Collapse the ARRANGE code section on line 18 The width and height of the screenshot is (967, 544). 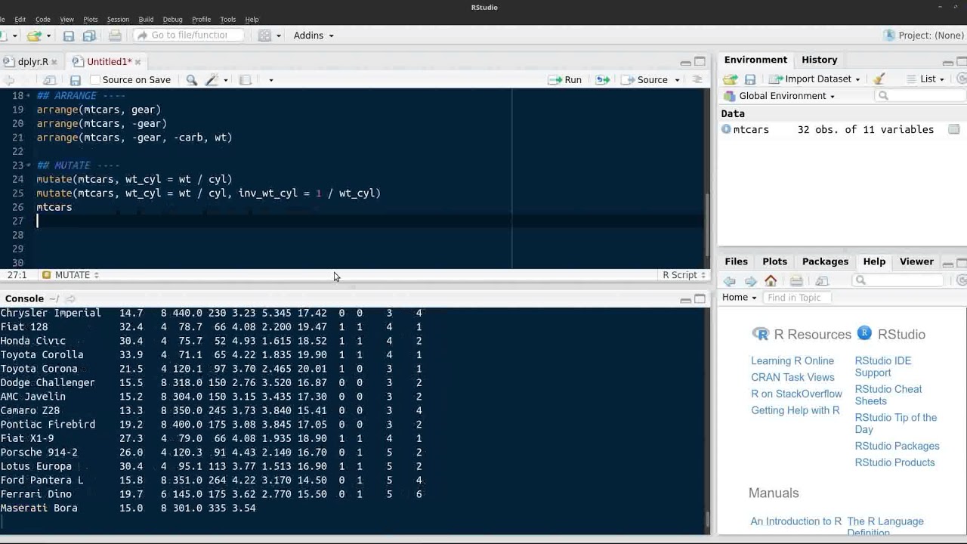point(28,96)
